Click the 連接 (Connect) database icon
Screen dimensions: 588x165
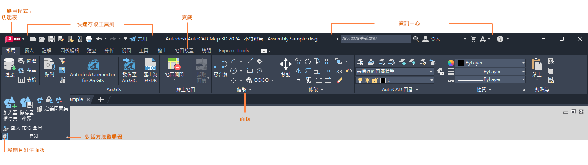click(x=9, y=64)
